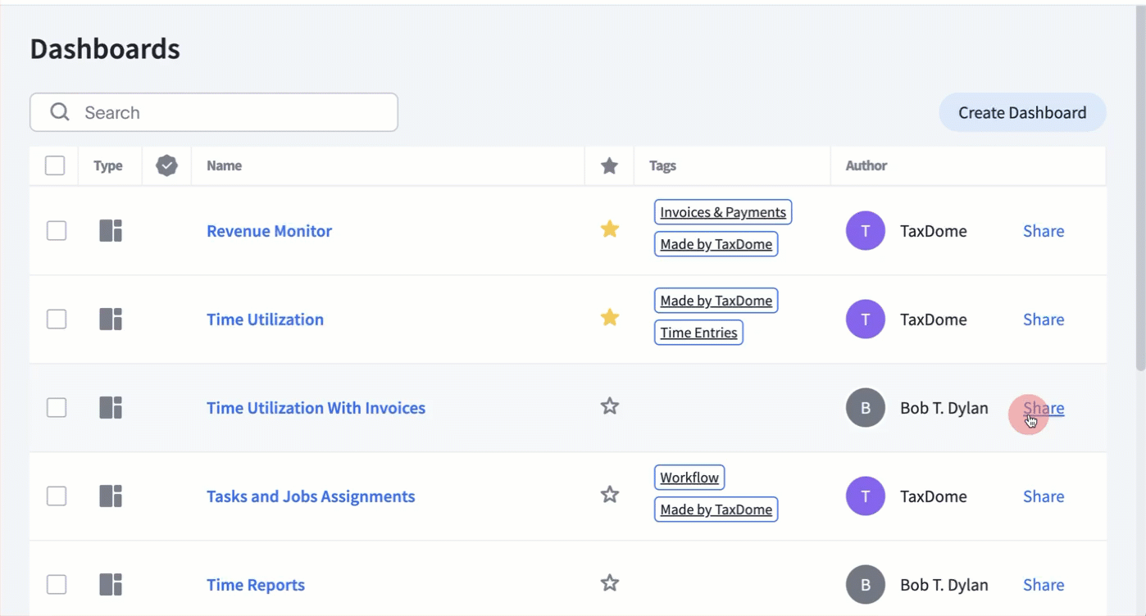The image size is (1146, 616).
Task: Click the star icon in table header
Action: pyautogui.click(x=609, y=166)
